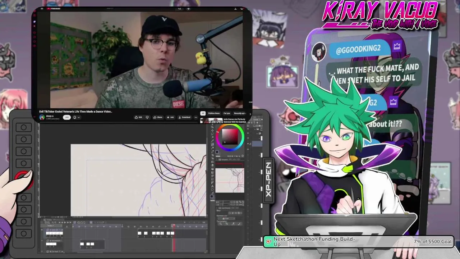Open Expression color dropdown showing Color
The image size is (460, 259).
pos(226,218)
